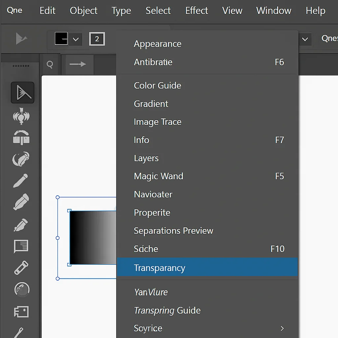Choose the Properite menu entry
Viewport: 338px width, 338px height.
click(x=207, y=213)
